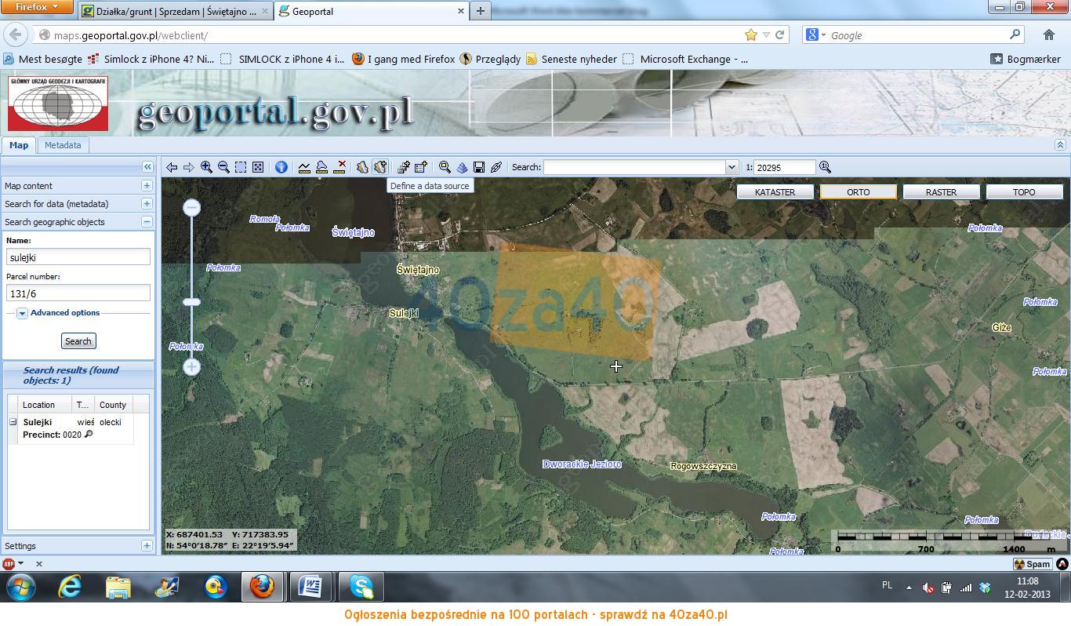The height and width of the screenshot is (626, 1071).
Task: Bookmark this page with star icon
Action: (x=751, y=35)
